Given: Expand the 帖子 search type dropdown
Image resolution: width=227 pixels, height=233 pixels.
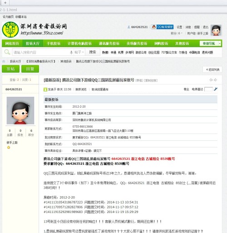Looking at the screenshot, I should tap(79, 52).
